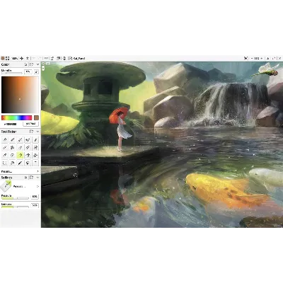Expand the Color panel chevron menu
This screenshot has height=283, width=283.
37,64
